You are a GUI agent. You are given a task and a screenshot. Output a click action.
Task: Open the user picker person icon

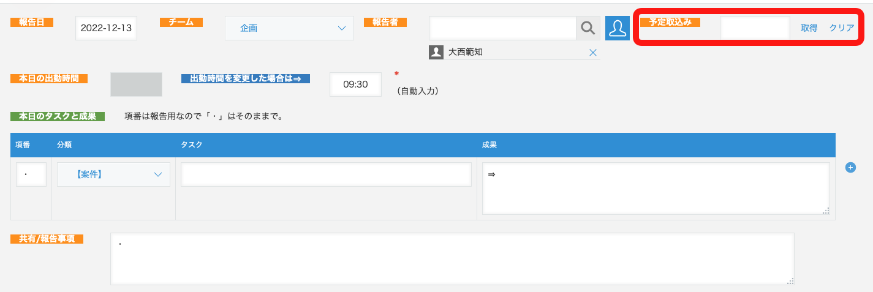(x=618, y=28)
